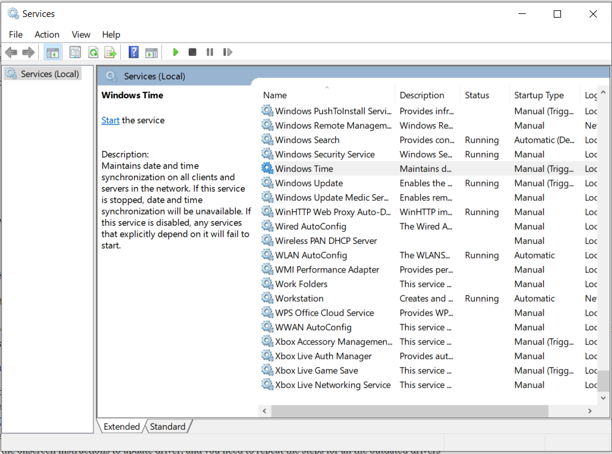Click gear icon beside WWAN AutoConfig
The height and width of the screenshot is (454, 612).
click(x=267, y=327)
